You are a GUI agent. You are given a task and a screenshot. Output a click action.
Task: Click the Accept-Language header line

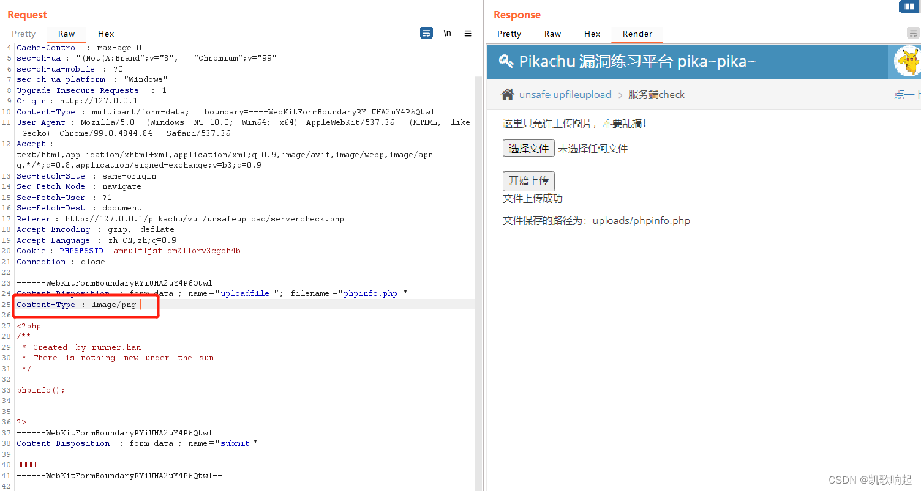pyautogui.click(x=96, y=240)
